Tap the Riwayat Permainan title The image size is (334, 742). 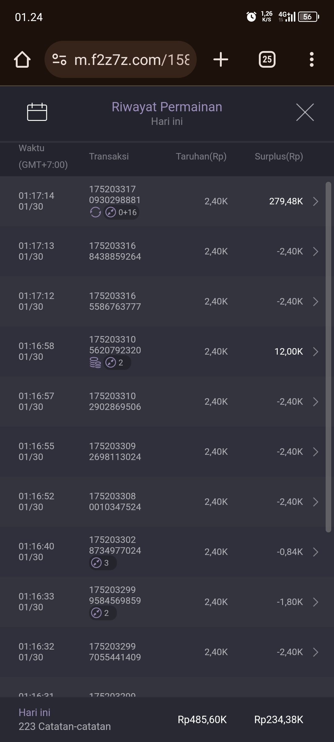click(167, 107)
